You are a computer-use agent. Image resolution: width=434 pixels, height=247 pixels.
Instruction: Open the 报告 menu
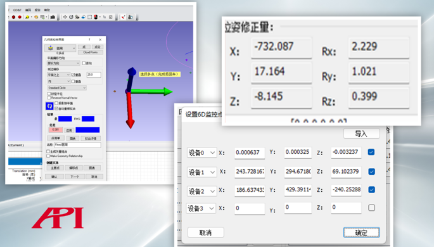coord(37,10)
